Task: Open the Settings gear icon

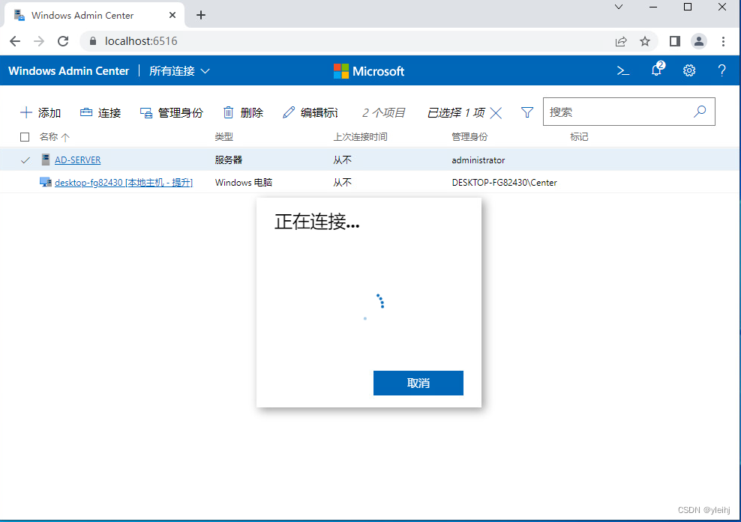Action: (x=689, y=70)
